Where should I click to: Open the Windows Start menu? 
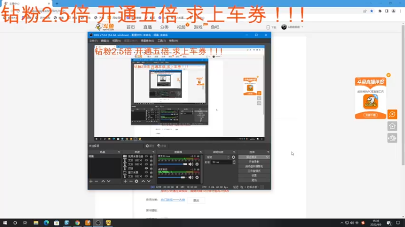(5, 223)
